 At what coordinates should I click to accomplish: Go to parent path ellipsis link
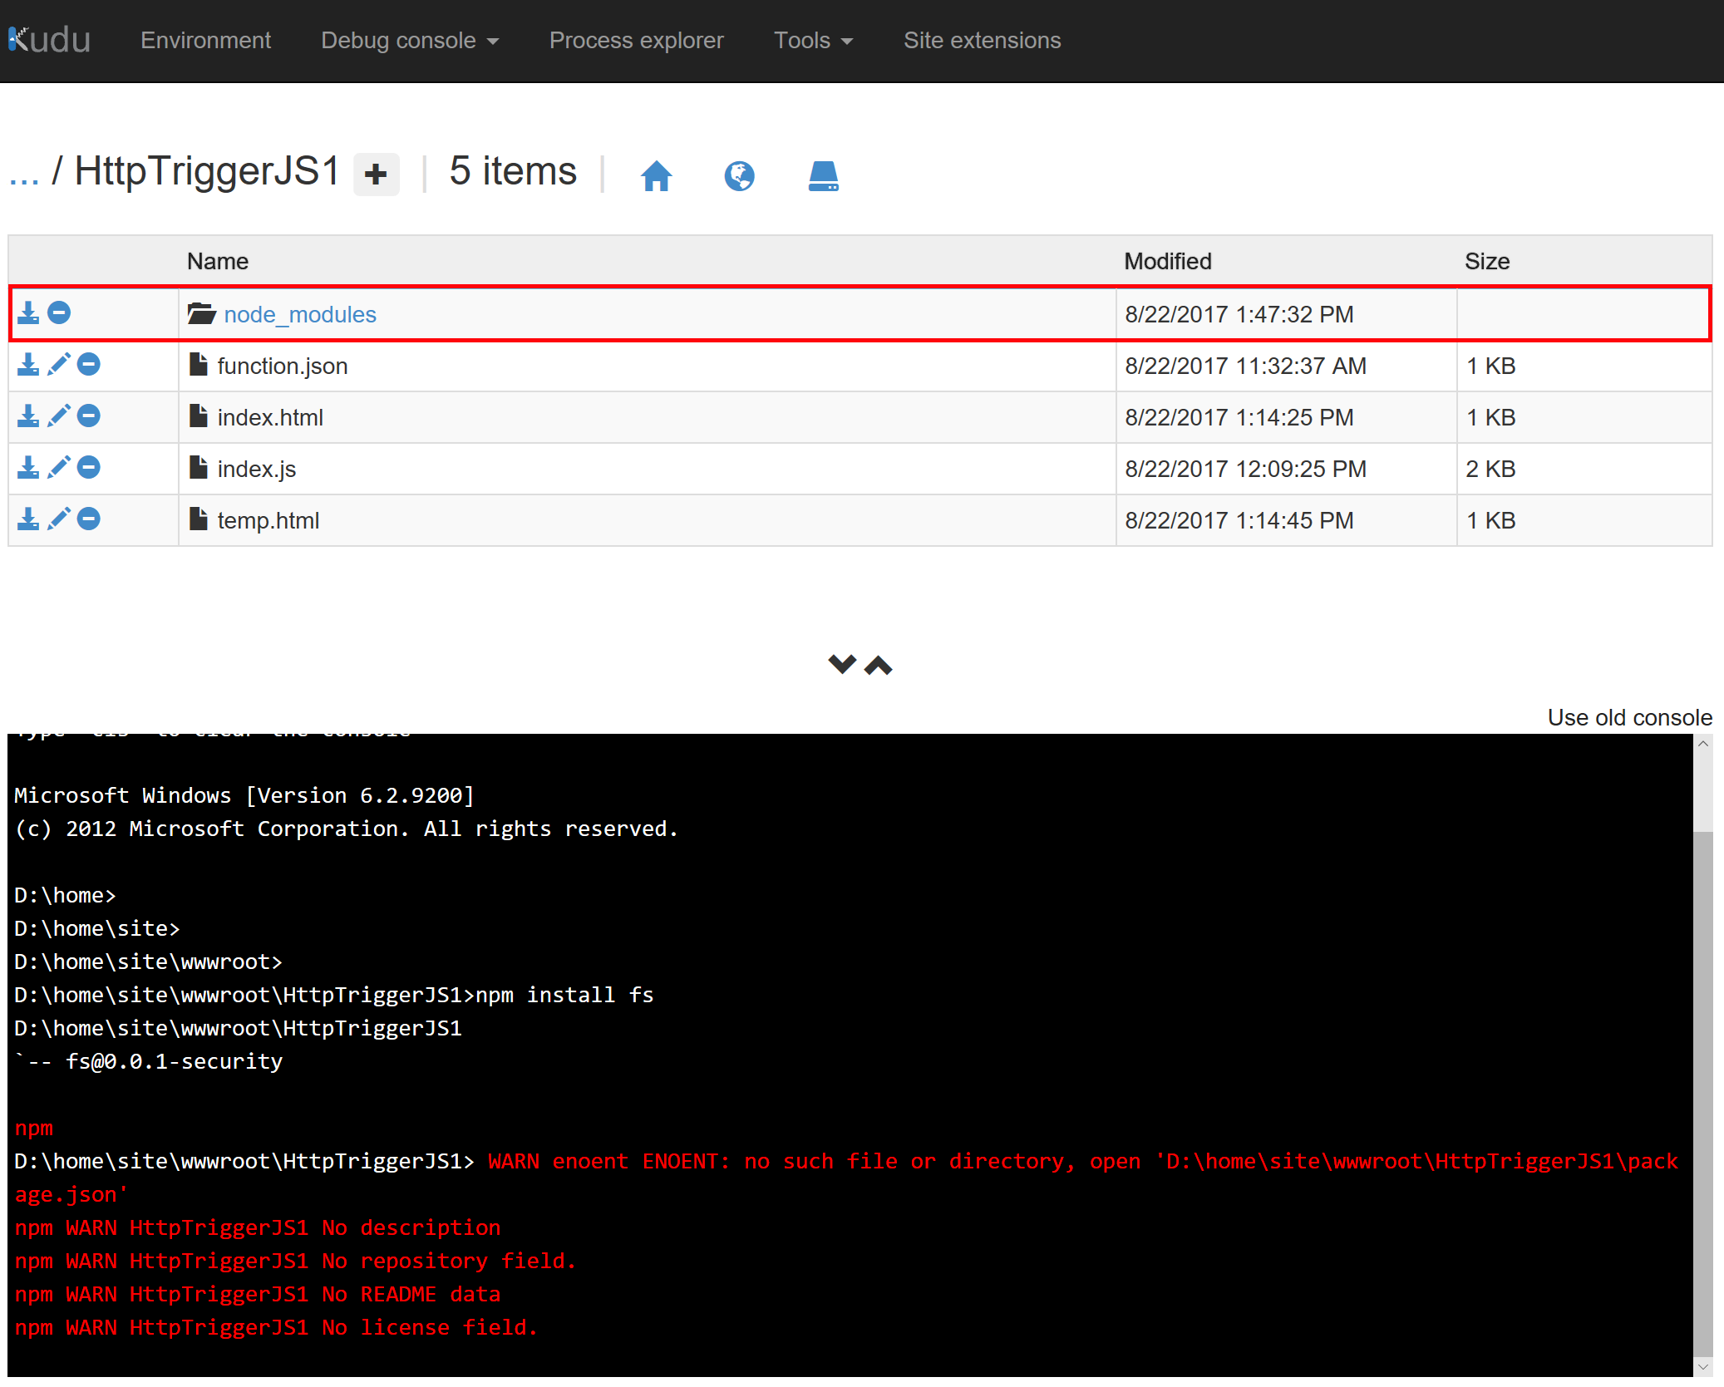pos(23,173)
